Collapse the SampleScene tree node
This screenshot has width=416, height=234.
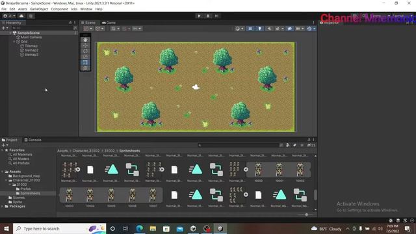click(11, 33)
